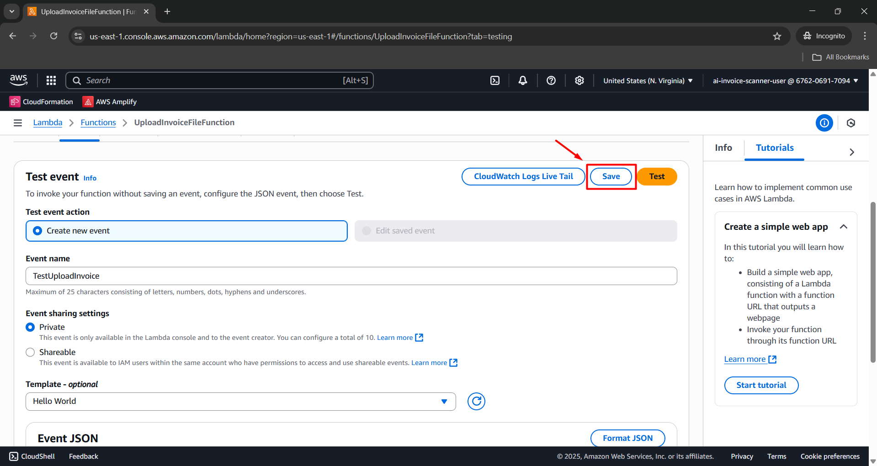
Task: Choose the Create new event radio option
Action: [x=38, y=231]
